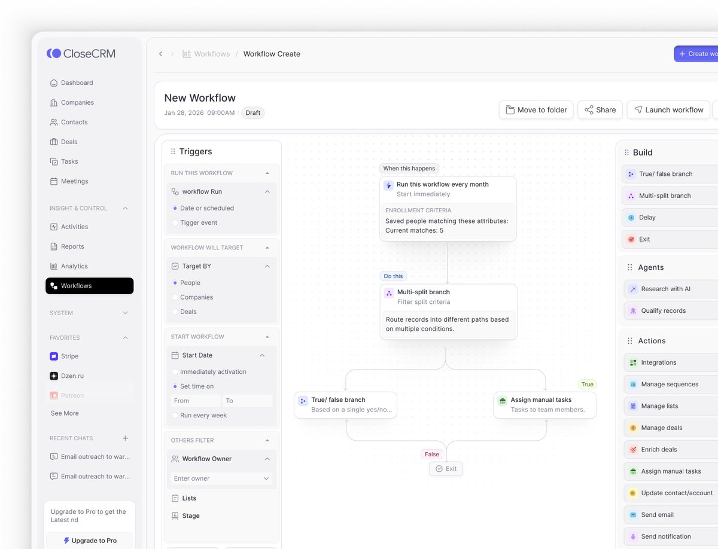Viewport: 718px width, 549px height.
Task: Collapse the Start Date section
Action: pyautogui.click(x=261, y=355)
